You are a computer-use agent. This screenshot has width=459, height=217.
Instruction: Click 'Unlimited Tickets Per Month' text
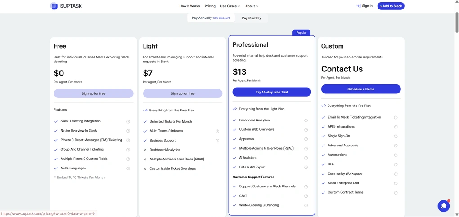(171, 122)
